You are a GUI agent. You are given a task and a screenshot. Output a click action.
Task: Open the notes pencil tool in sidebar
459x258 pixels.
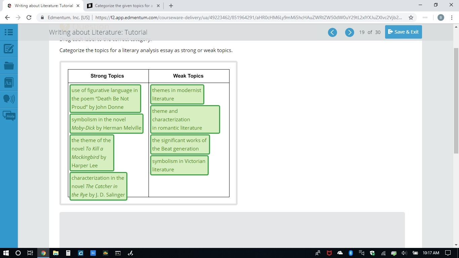[9, 49]
